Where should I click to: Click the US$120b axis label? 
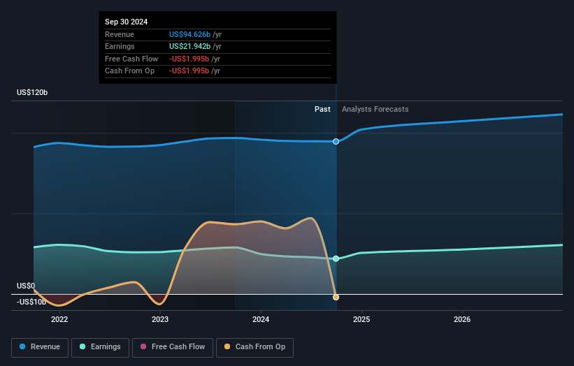(x=32, y=92)
